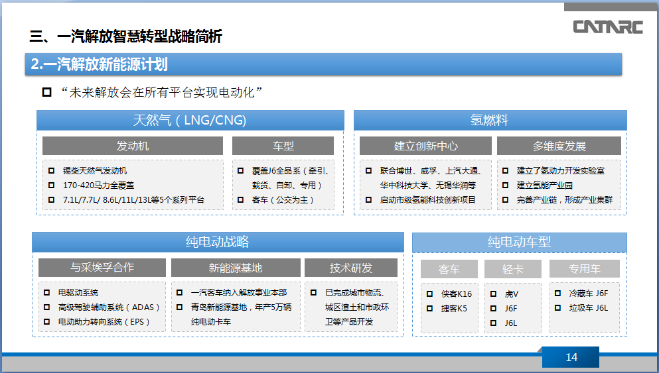Screen dimensions: 659x373
Task: Click the 新能源基地 subheader
Action: 236,268
